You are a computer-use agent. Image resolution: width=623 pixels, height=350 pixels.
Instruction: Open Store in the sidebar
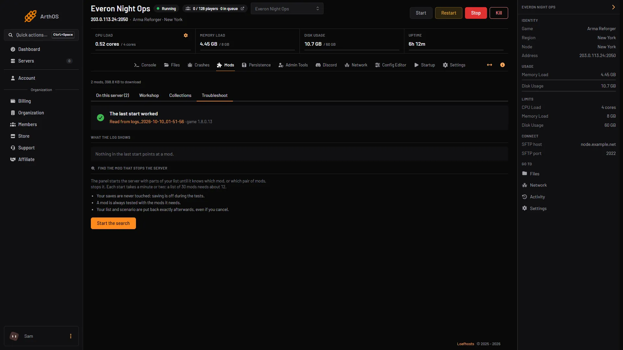pyautogui.click(x=41, y=136)
